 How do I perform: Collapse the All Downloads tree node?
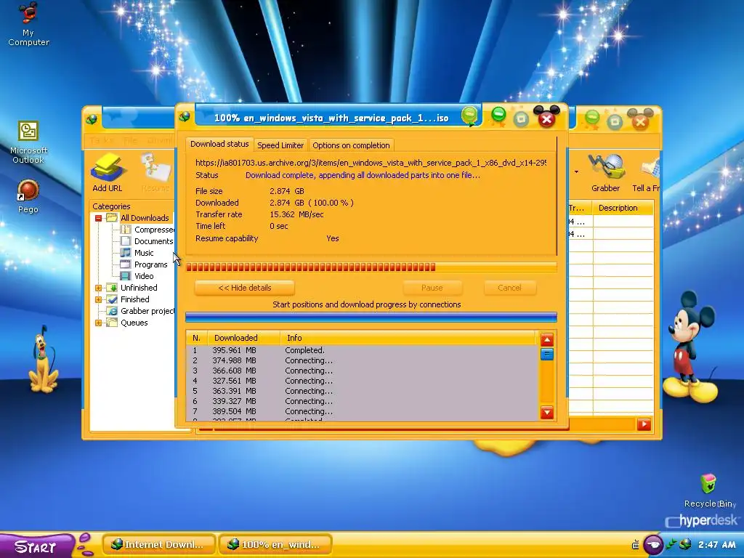click(x=98, y=218)
